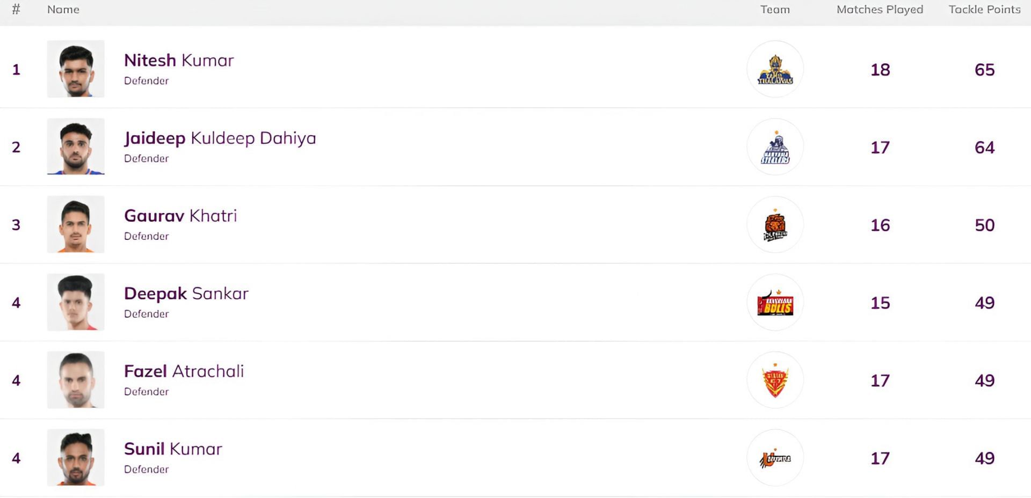Open Deepak Sankar's player photo

pos(76,303)
